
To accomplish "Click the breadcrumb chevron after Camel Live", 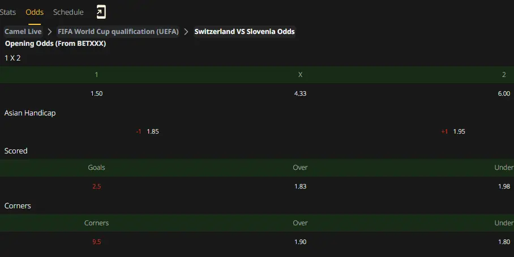I will (50, 32).
